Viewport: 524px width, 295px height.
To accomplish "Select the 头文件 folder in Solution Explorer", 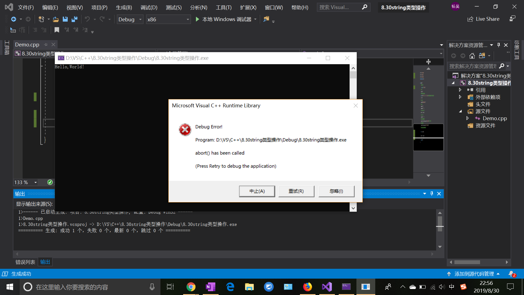I will point(483,104).
